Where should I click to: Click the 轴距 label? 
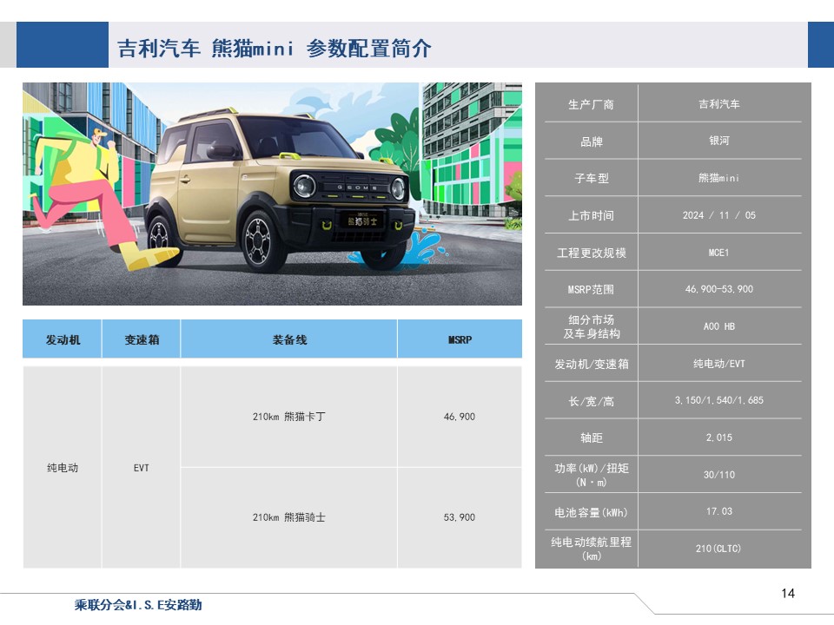point(591,437)
